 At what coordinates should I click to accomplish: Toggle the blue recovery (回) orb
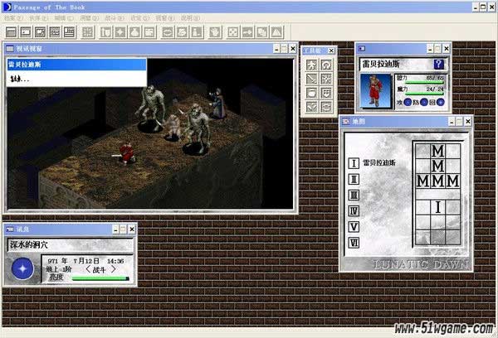click(440, 102)
